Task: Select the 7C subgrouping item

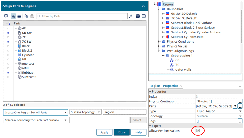Action: click(177, 65)
